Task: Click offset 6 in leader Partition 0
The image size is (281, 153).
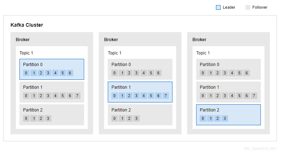Action: (70, 73)
